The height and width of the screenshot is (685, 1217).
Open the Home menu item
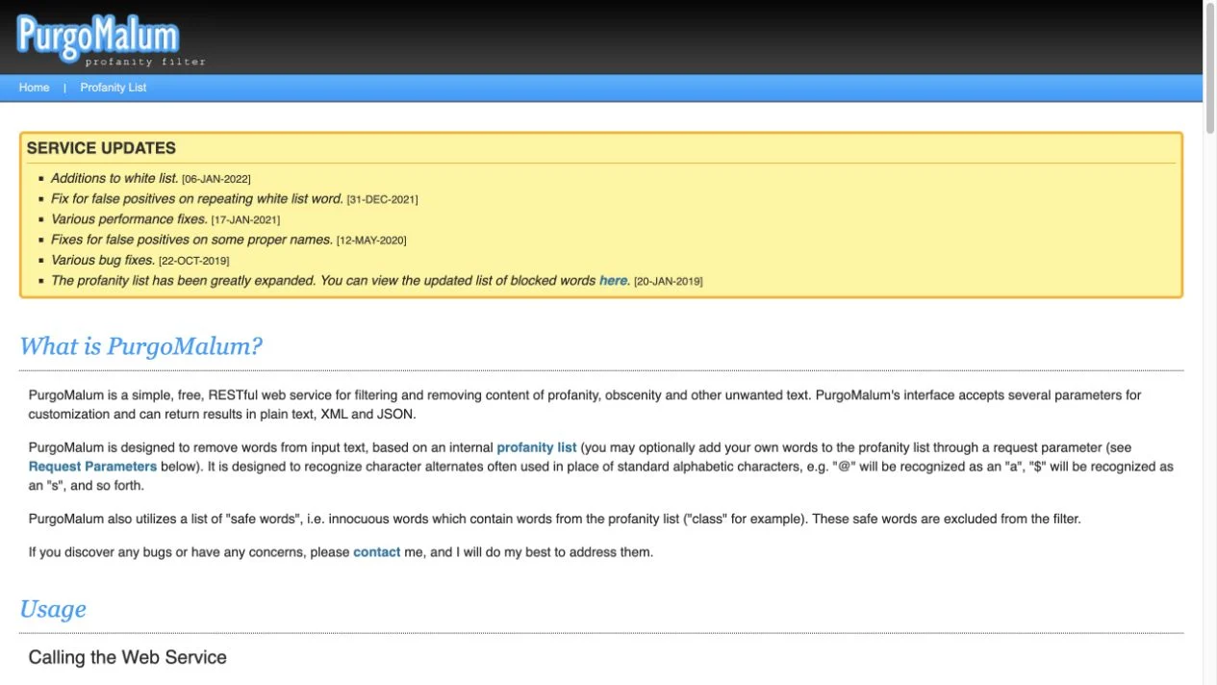(34, 88)
